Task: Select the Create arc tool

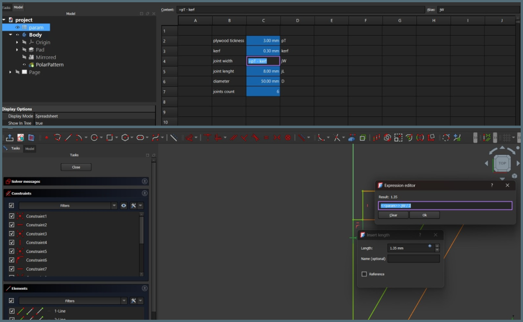Action: (79, 138)
